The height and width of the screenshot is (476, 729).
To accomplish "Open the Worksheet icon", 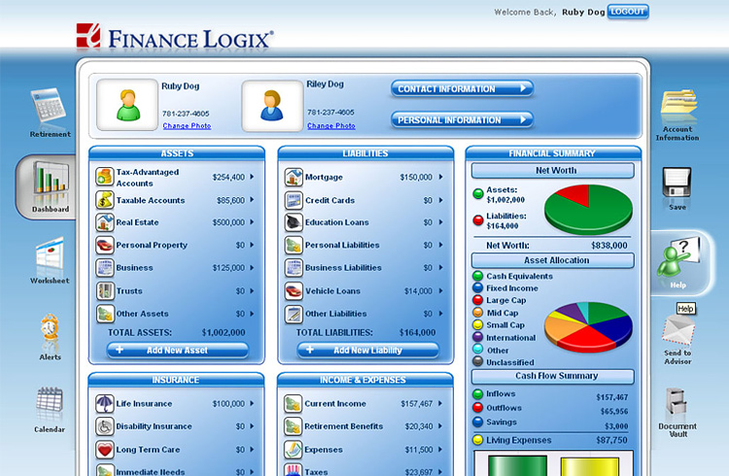I will click(x=49, y=254).
